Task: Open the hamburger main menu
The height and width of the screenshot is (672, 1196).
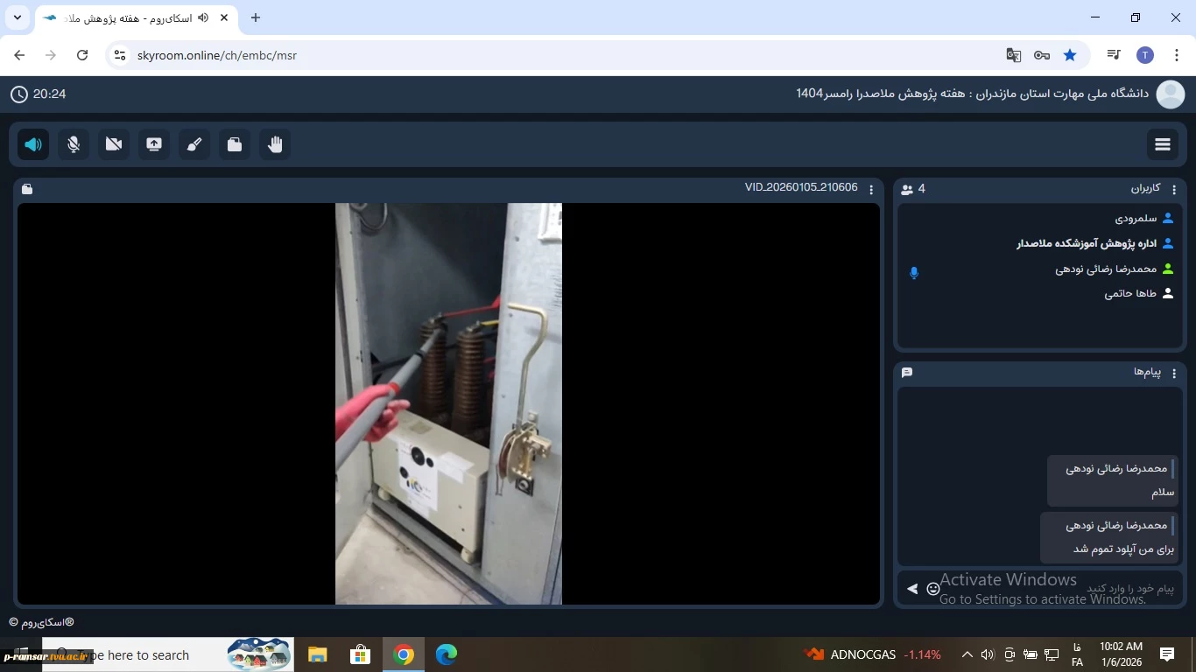Action: (1163, 144)
